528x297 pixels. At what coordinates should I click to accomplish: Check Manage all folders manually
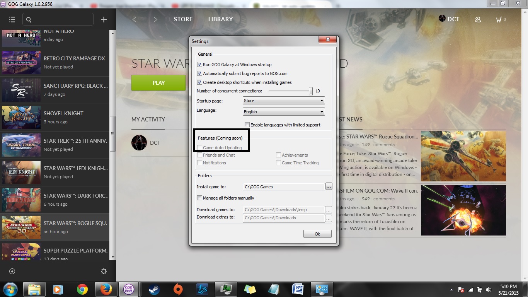pyautogui.click(x=199, y=198)
